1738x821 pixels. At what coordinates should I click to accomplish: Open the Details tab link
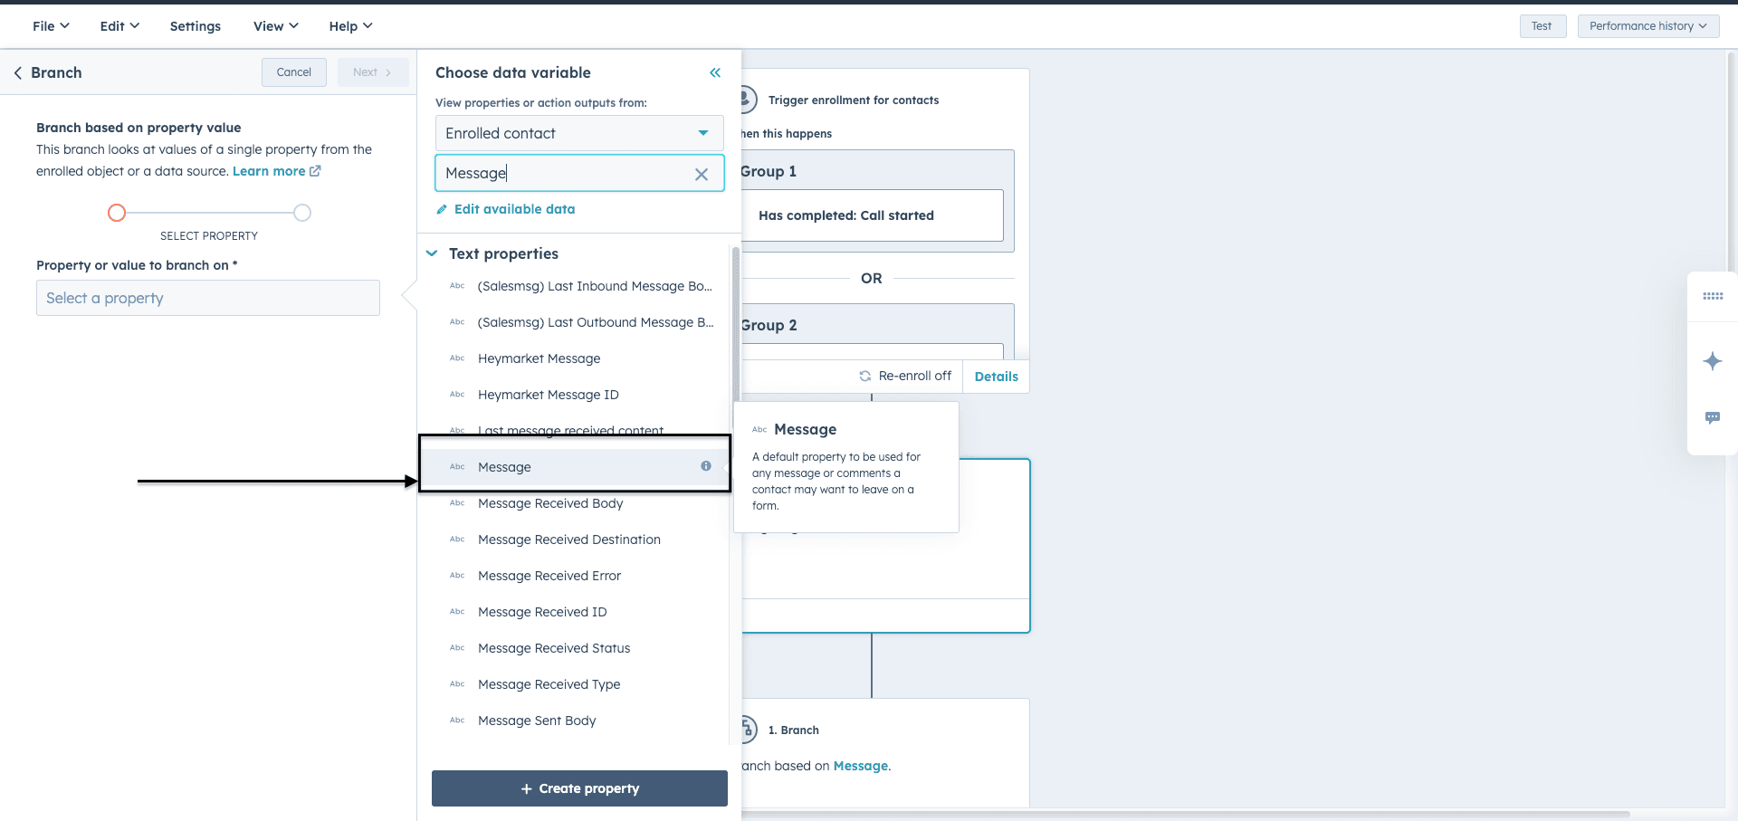point(996,377)
